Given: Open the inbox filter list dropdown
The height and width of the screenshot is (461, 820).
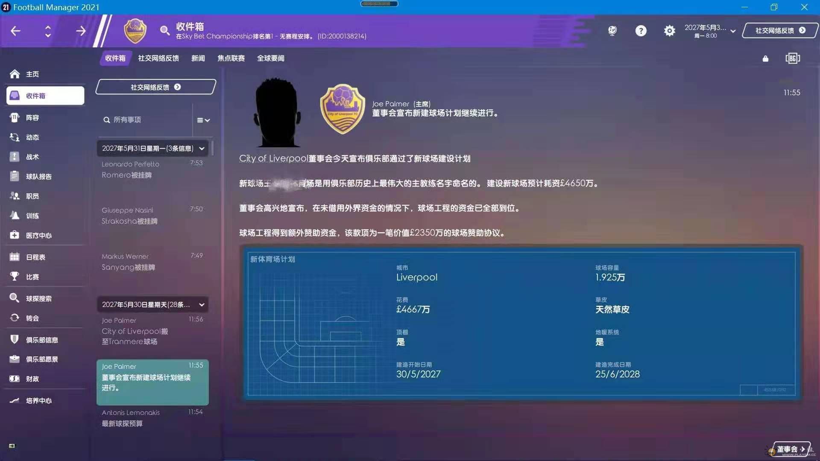Looking at the screenshot, I should [203, 120].
